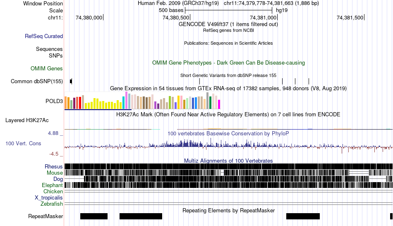Select the Rhesus alignment row label

pyautogui.click(x=54, y=166)
